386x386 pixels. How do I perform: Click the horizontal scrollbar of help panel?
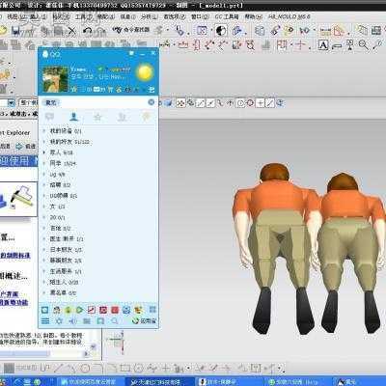click(43, 354)
